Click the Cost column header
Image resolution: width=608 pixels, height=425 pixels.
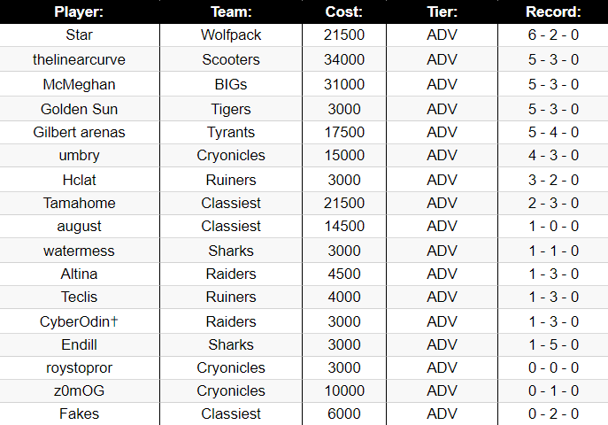[x=344, y=12]
